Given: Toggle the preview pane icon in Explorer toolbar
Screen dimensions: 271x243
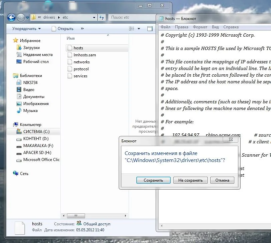Looking at the screenshot, I should pyautogui.click(x=150, y=29).
